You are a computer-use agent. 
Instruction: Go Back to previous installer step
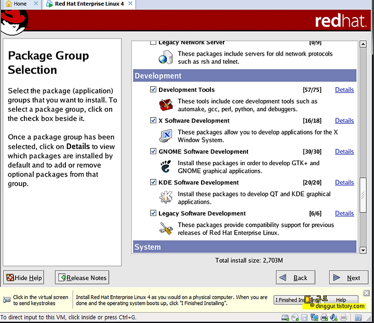[295, 277]
